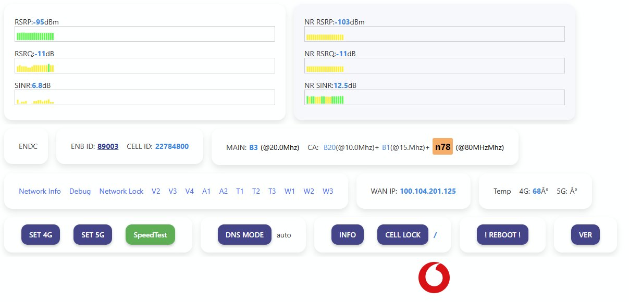Select the W3 link
This screenshot has height=302, width=629.
[328, 191]
